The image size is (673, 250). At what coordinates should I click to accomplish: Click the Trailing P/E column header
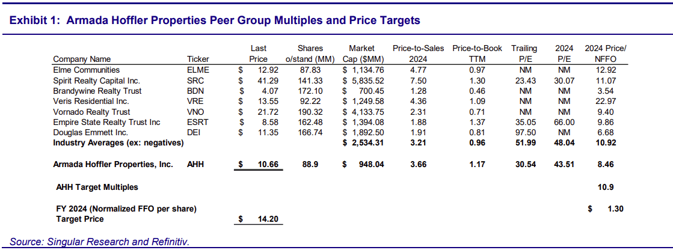pyautogui.click(x=524, y=53)
